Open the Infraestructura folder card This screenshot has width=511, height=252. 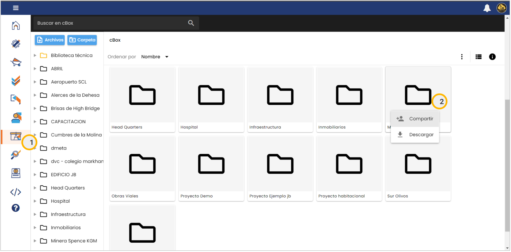280,100
